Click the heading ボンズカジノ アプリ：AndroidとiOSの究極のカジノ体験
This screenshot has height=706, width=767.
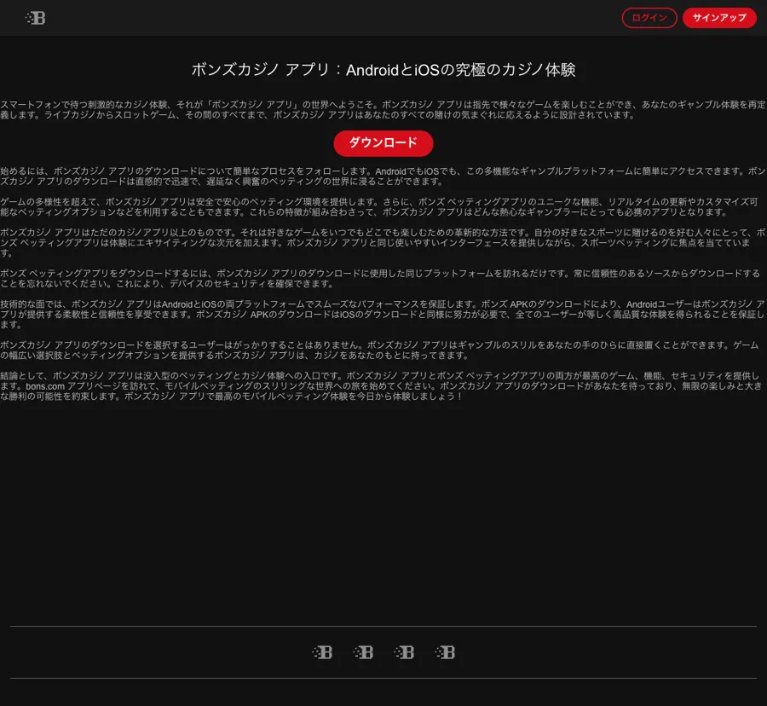coord(383,70)
